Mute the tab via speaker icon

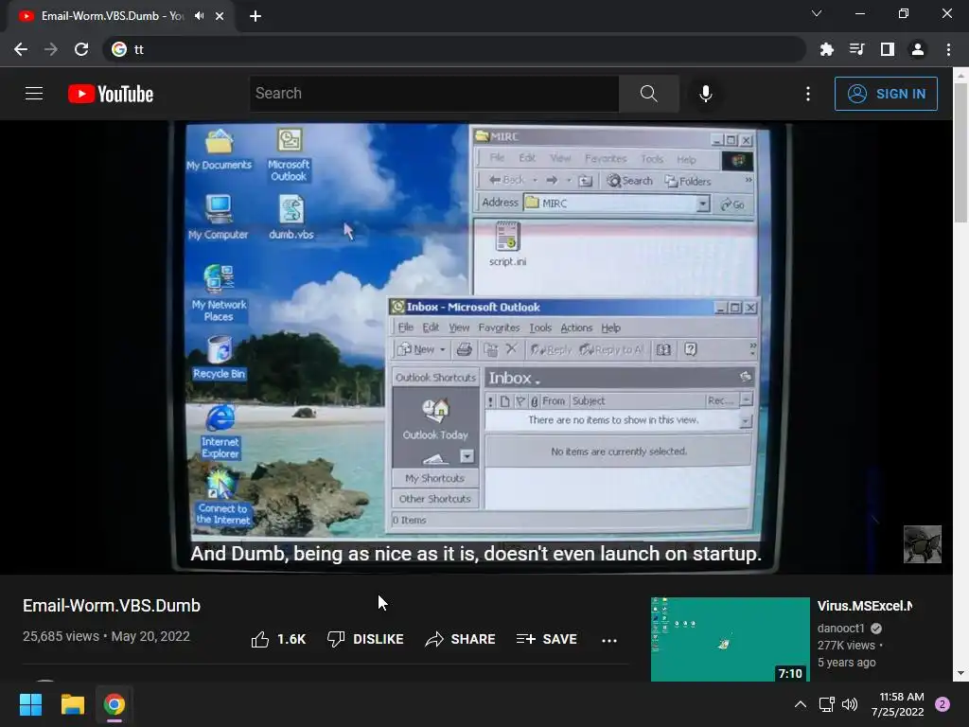(199, 16)
